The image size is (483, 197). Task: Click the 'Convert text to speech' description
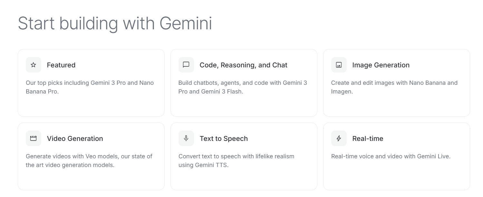236,161
